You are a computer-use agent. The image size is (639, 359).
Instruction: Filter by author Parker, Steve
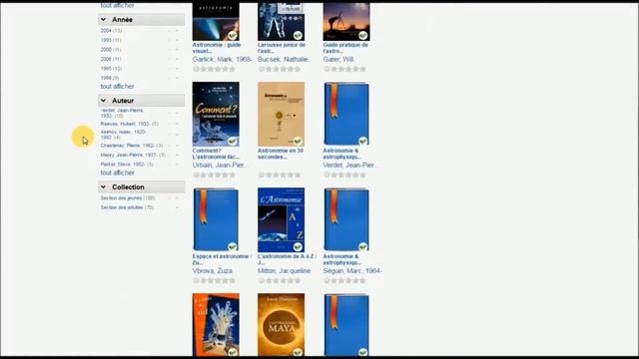[x=127, y=164]
